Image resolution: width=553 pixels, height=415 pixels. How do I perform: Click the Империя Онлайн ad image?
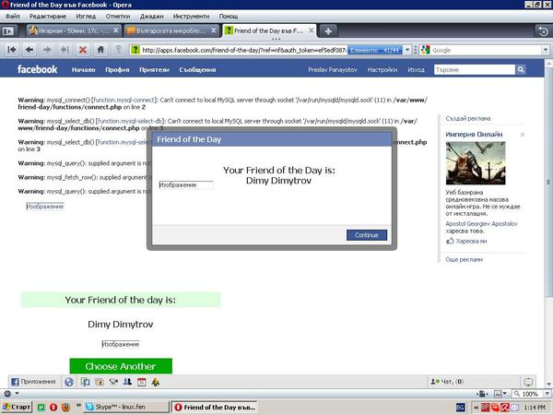476,163
